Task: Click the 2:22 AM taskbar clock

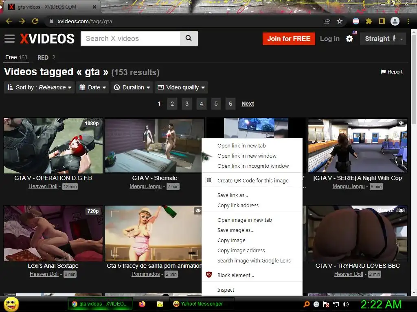Action: (381, 304)
